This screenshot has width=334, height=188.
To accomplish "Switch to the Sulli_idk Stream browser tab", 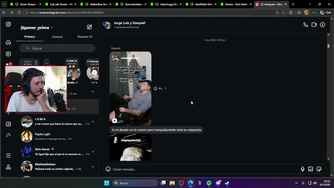I will (x=61, y=4).
